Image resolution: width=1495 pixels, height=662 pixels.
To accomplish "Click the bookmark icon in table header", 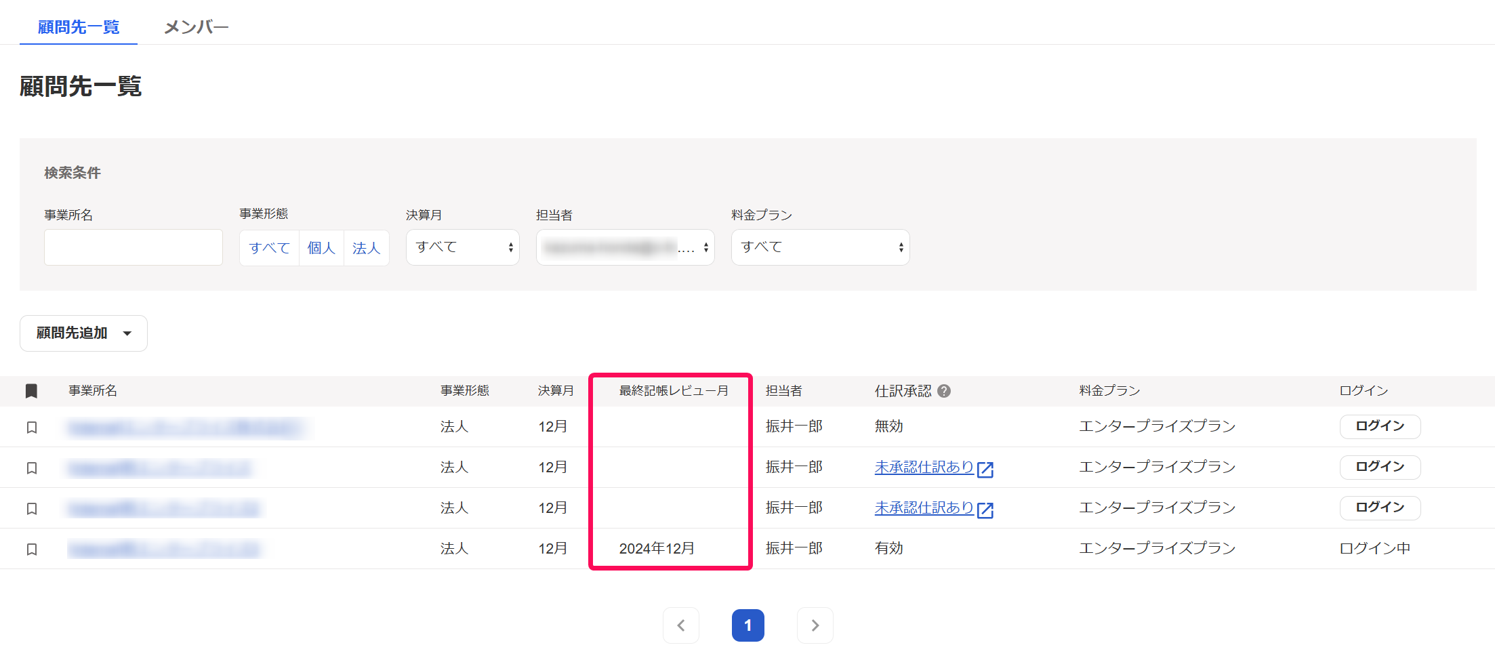I will pyautogui.click(x=31, y=391).
